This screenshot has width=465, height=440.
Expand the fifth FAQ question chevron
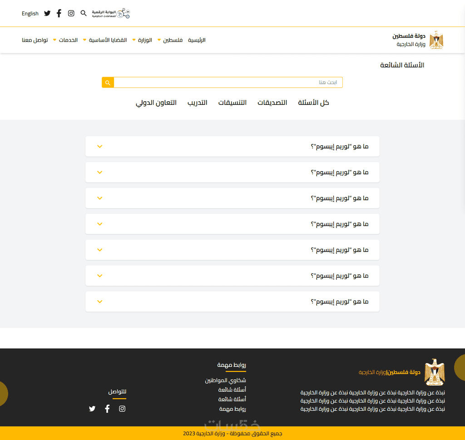[100, 250]
